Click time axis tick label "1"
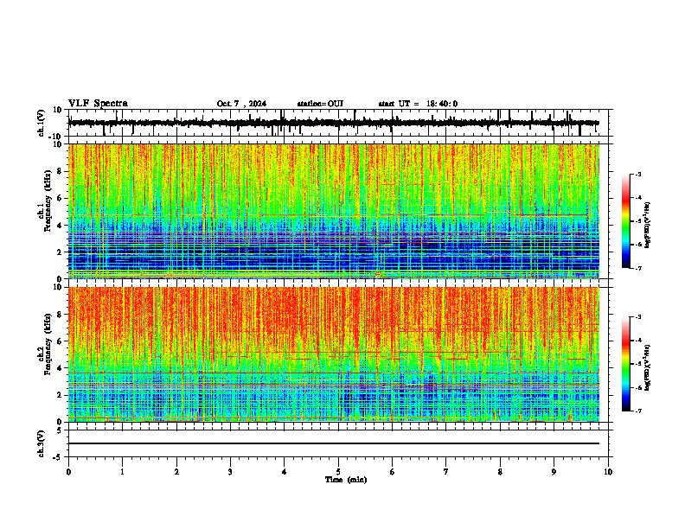 pyautogui.click(x=122, y=472)
